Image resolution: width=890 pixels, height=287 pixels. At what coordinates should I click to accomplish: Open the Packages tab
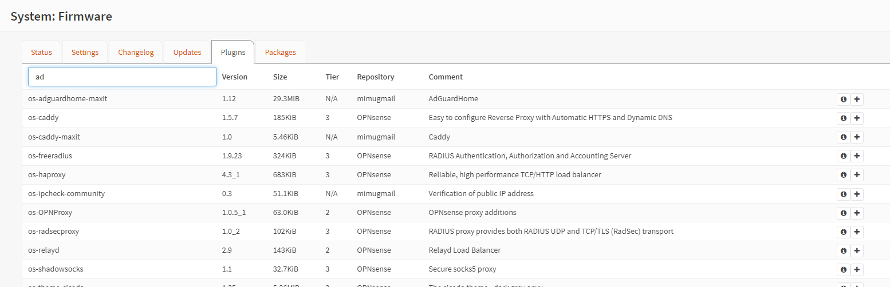coord(280,53)
